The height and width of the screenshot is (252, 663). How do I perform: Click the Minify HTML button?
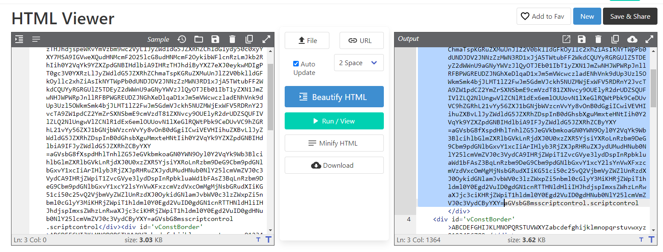(x=334, y=143)
